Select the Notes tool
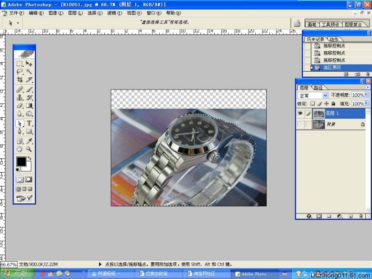The image size is (372, 279). 20,141
